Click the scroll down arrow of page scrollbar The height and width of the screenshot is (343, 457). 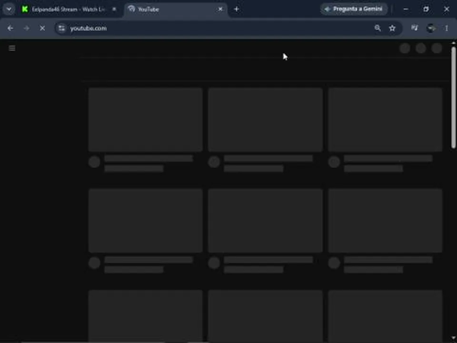[x=454, y=338]
